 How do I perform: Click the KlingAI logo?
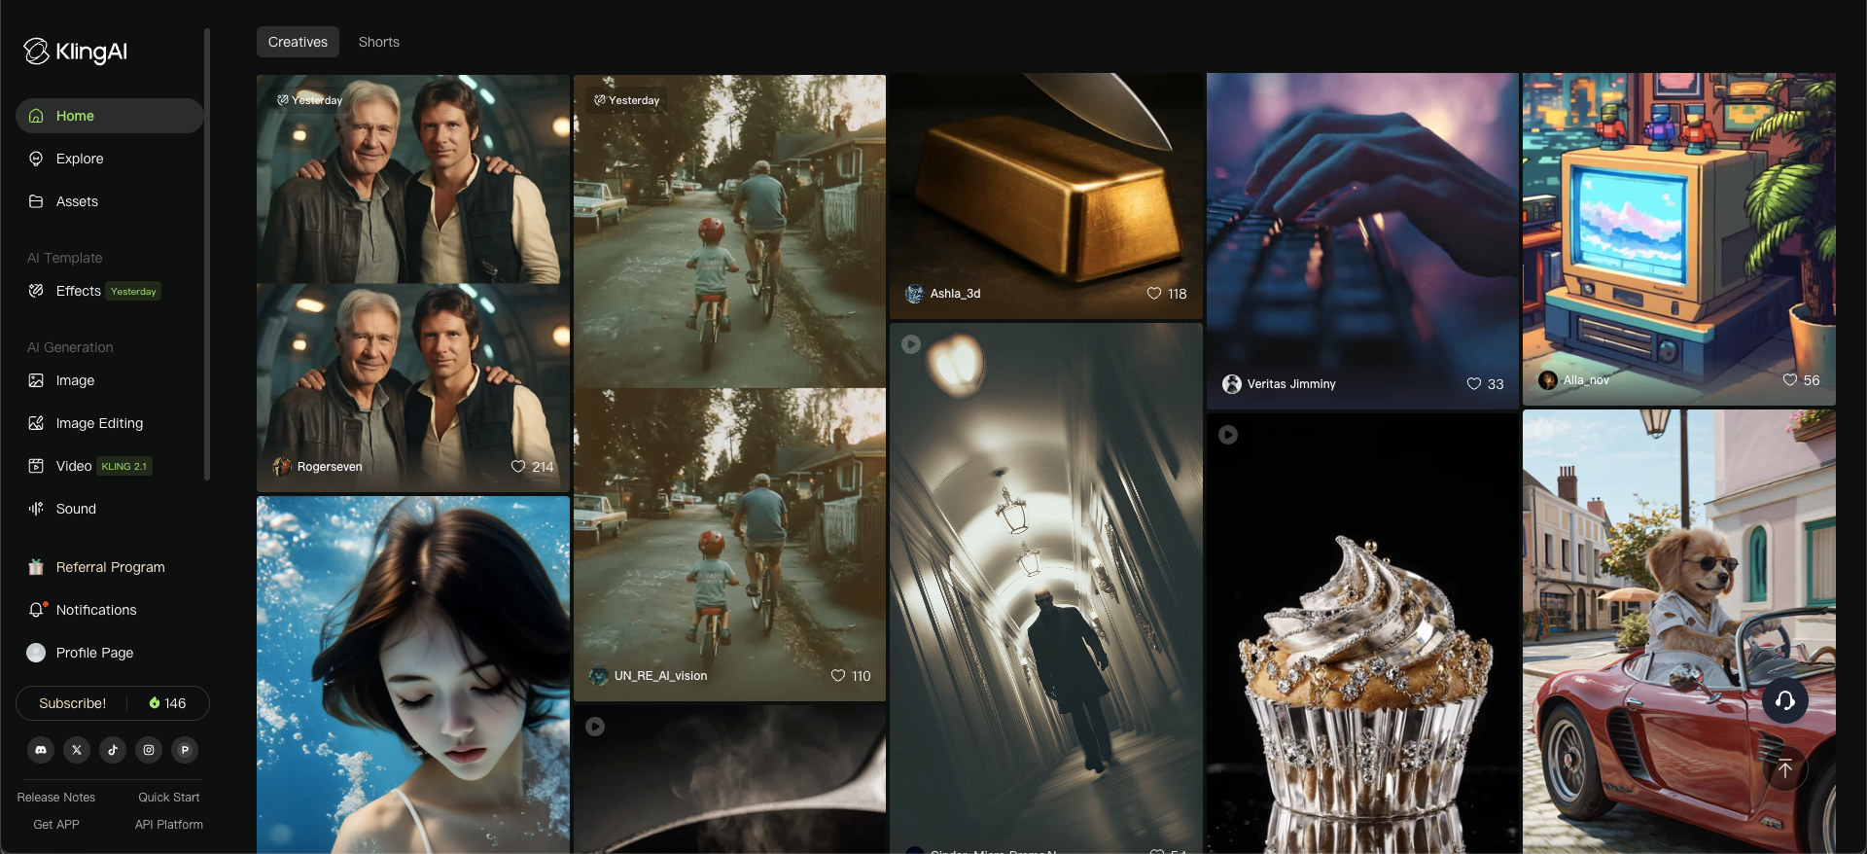(76, 52)
